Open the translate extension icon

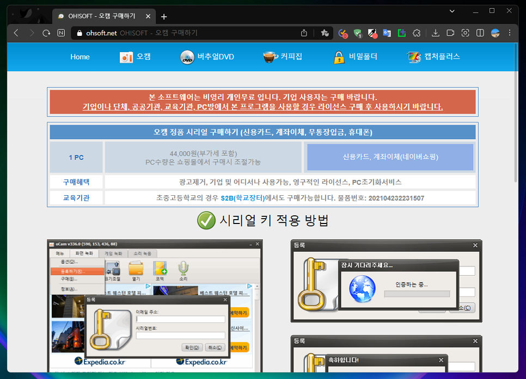coord(387,33)
